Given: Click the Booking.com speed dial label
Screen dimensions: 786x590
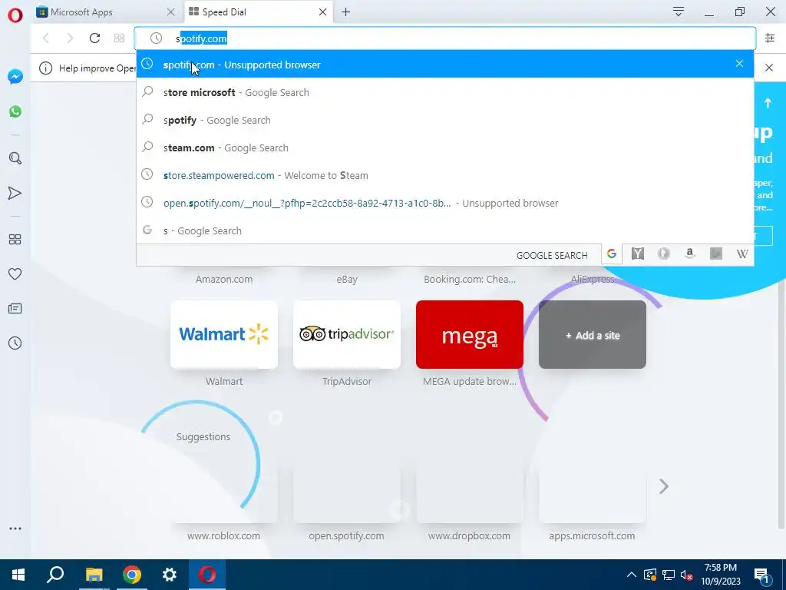Looking at the screenshot, I should (470, 280).
